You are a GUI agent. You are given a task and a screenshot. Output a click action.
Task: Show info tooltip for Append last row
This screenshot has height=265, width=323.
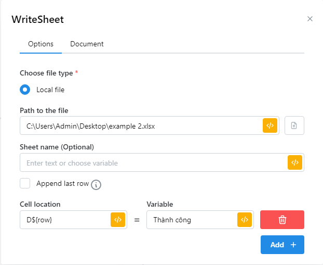(96, 184)
